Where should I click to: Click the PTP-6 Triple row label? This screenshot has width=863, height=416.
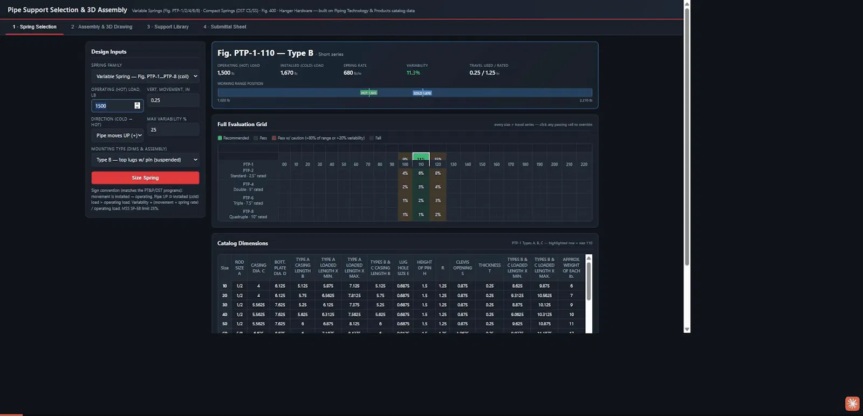248,201
